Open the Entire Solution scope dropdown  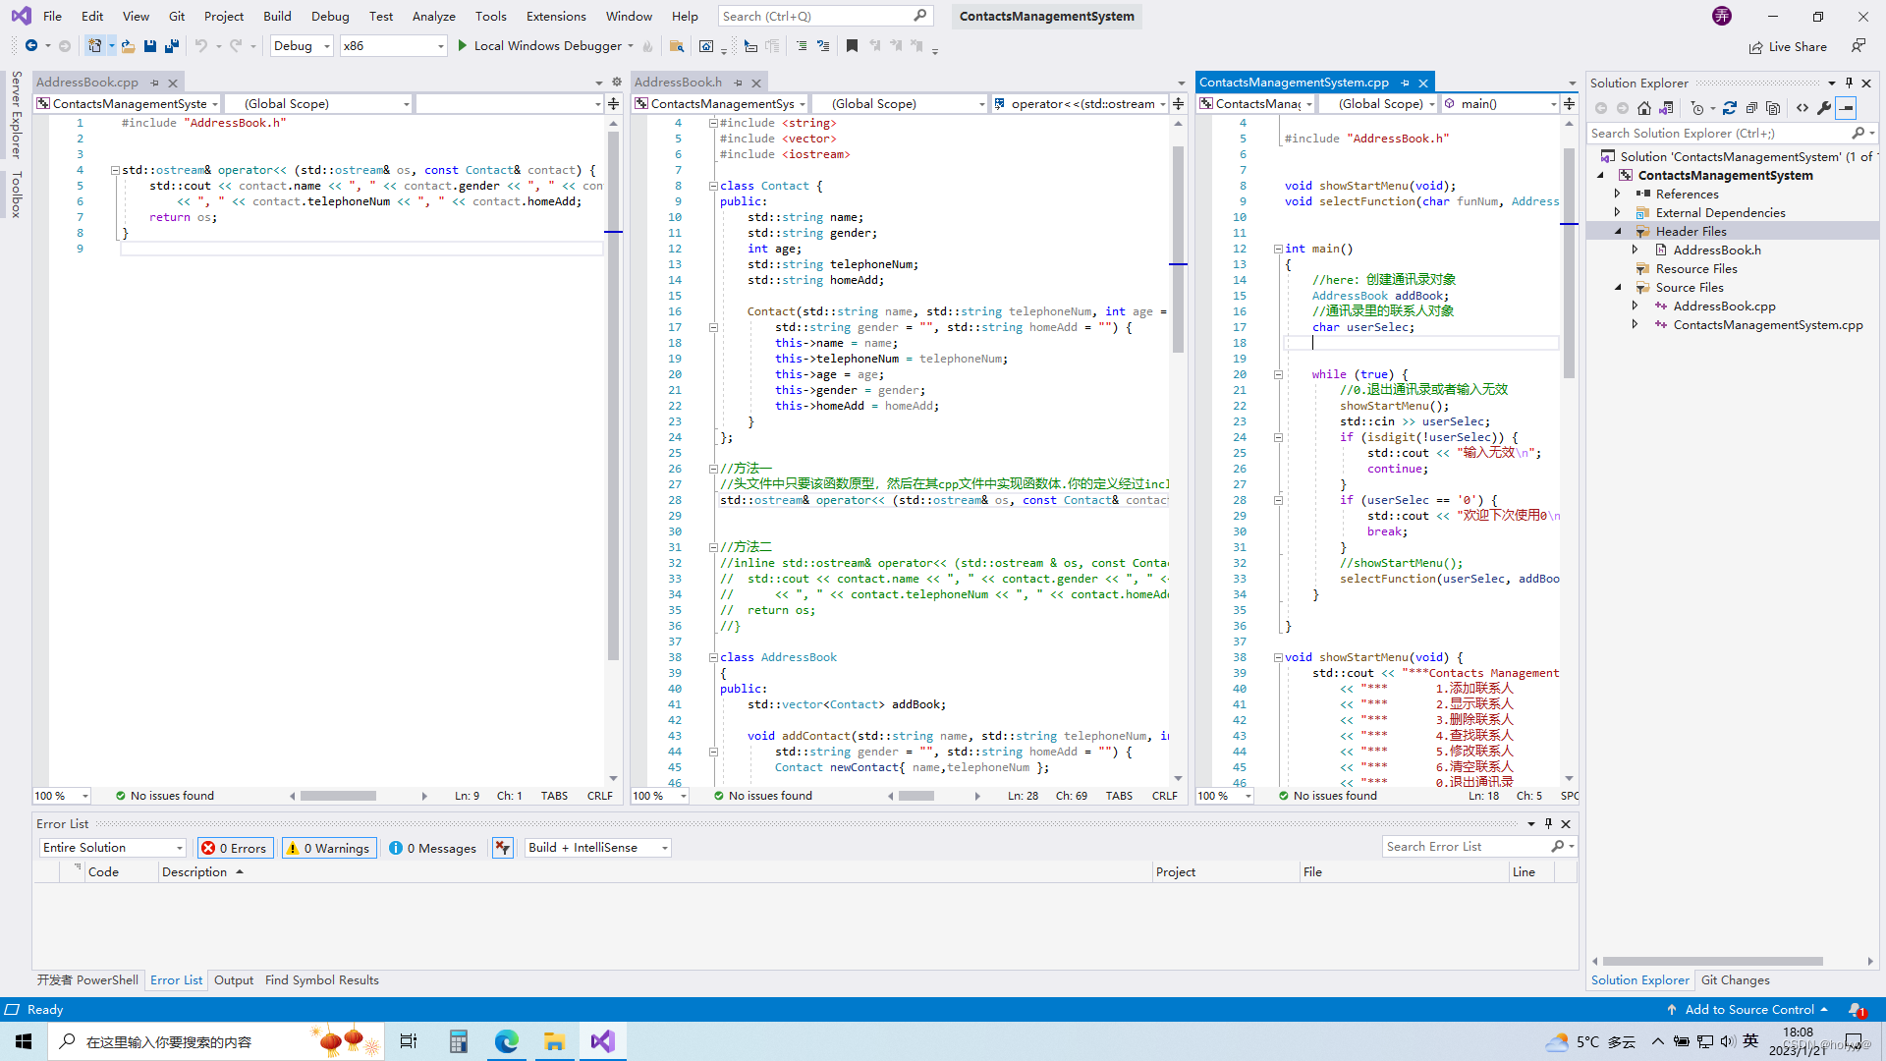point(113,848)
